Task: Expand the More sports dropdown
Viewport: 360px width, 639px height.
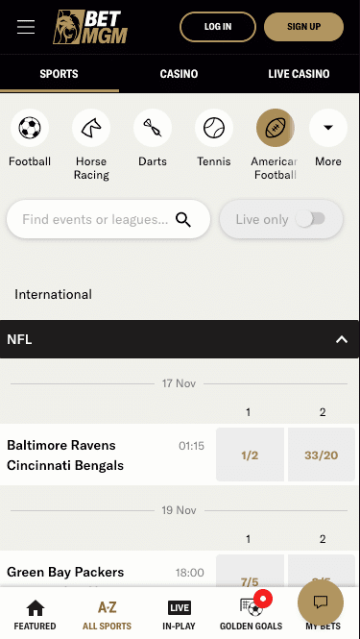Action: 328,128
